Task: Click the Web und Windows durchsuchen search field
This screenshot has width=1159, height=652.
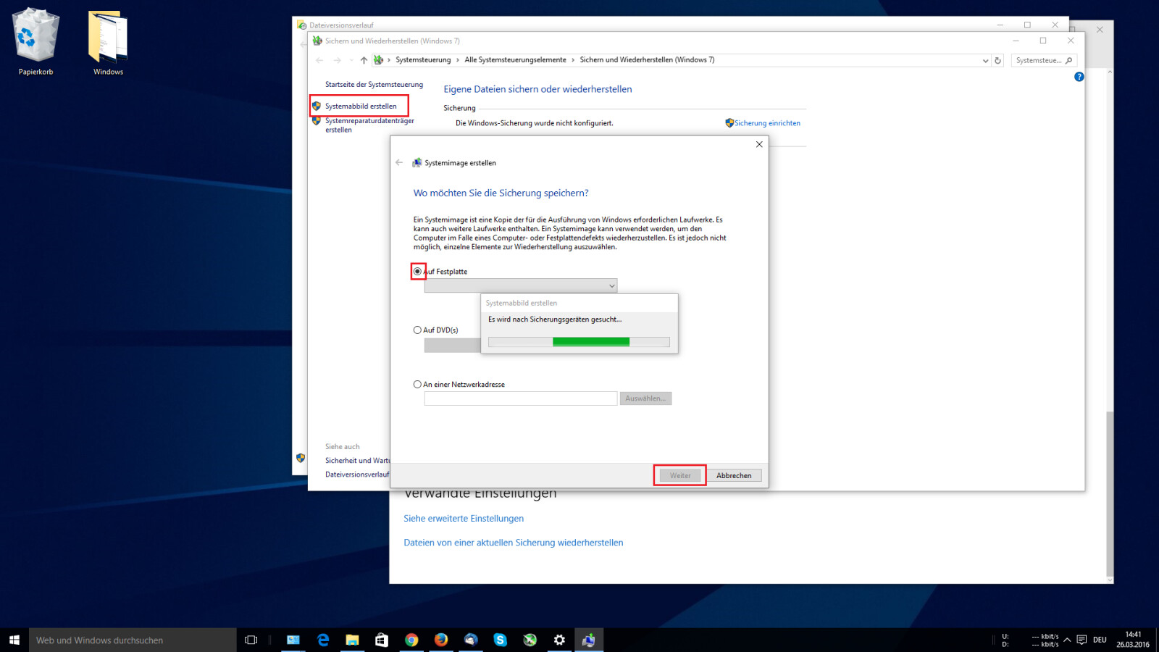Action: coord(130,640)
